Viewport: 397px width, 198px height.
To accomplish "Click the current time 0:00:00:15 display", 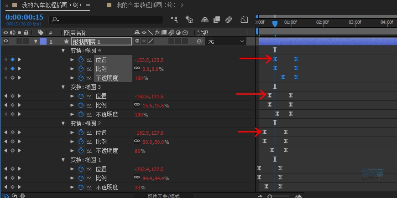I will point(24,17).
